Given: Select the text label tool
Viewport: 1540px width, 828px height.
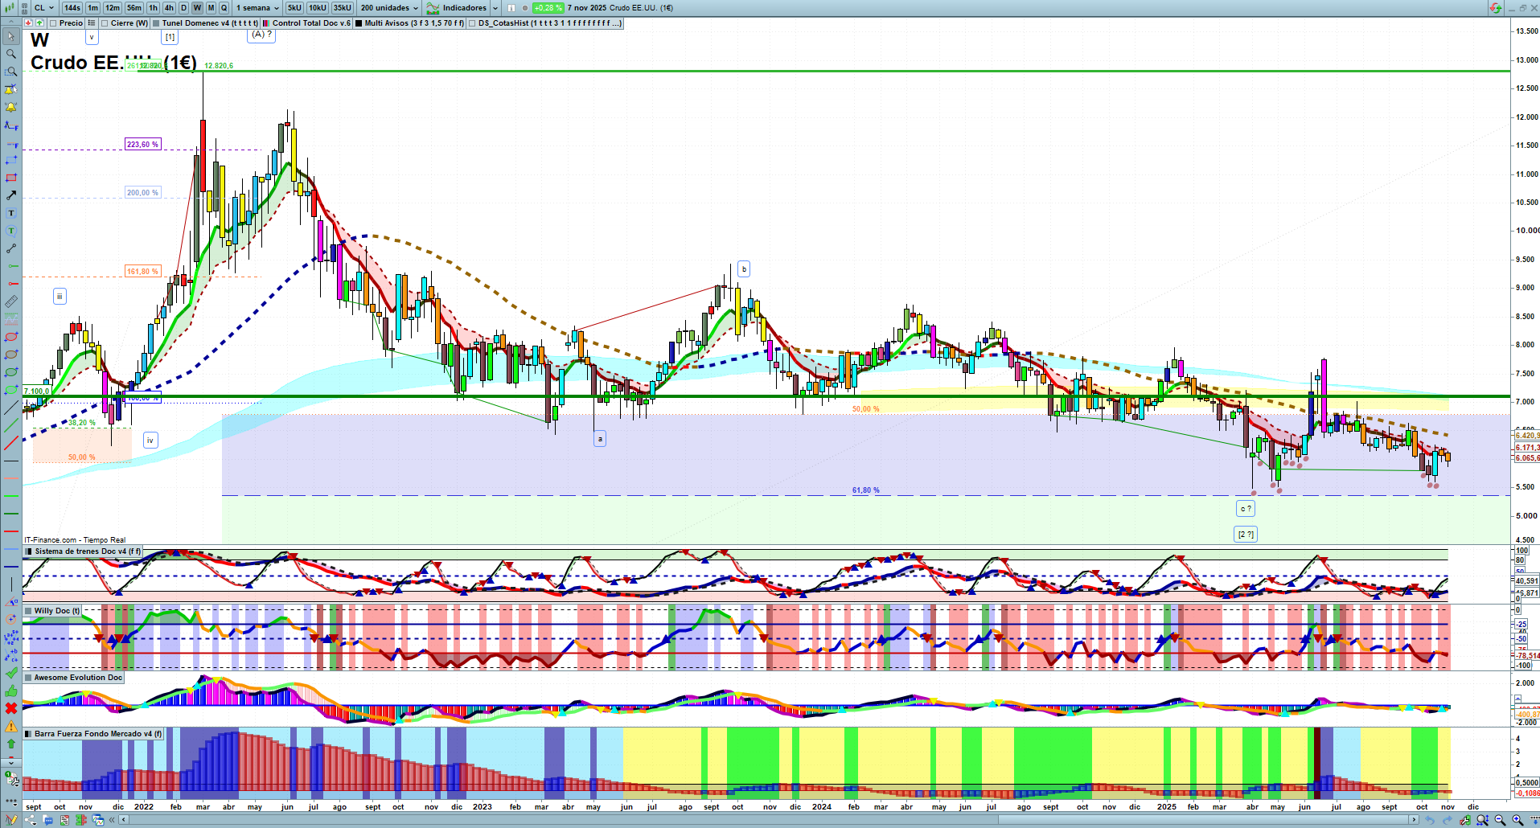Looking at the screenshot, I should (x=11, y=213).
